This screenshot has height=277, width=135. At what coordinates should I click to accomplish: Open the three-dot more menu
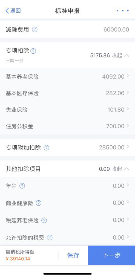coord(123,11)
